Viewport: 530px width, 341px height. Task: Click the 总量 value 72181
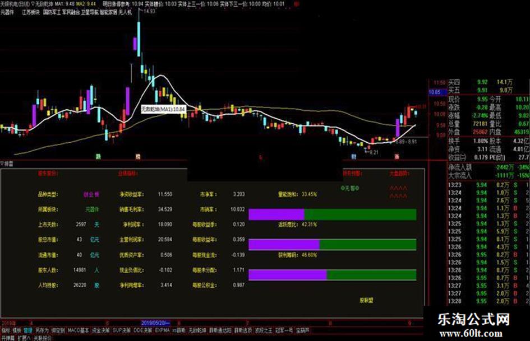click(x=480, y=124)
